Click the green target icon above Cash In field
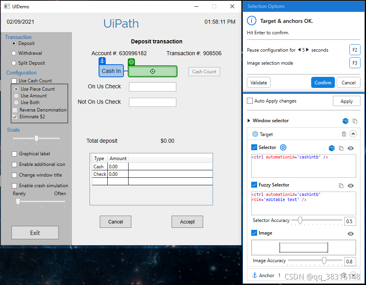 (131, 62)
